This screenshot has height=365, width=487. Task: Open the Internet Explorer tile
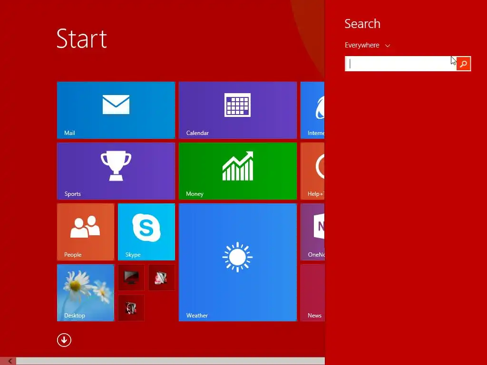pyautogui.click(x=312, y=110)
